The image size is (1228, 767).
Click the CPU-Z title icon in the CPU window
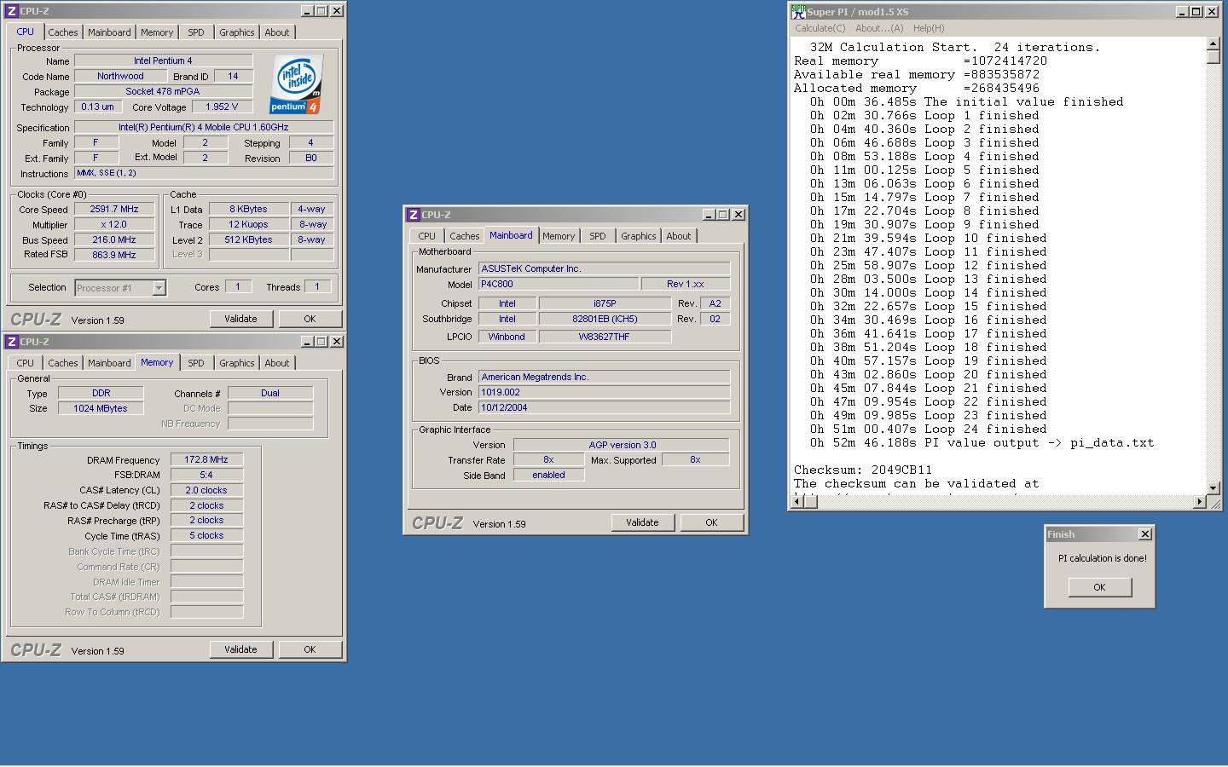[12, 11]
